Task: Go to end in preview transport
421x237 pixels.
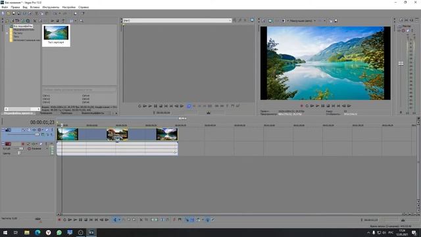Action: 339,106
